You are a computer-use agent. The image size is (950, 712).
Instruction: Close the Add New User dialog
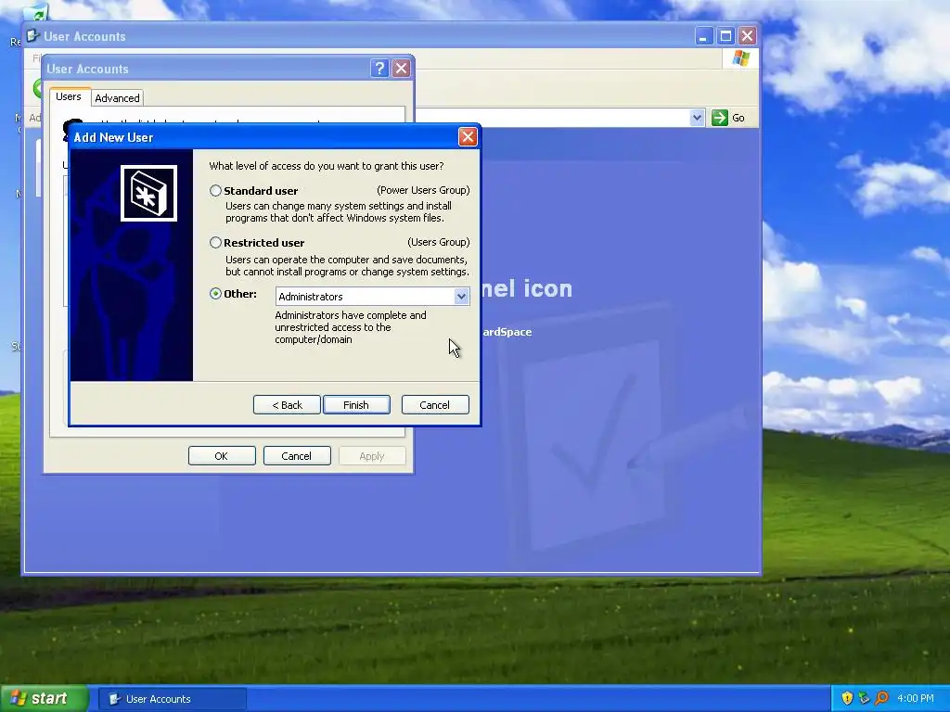(x=468, y=137)
